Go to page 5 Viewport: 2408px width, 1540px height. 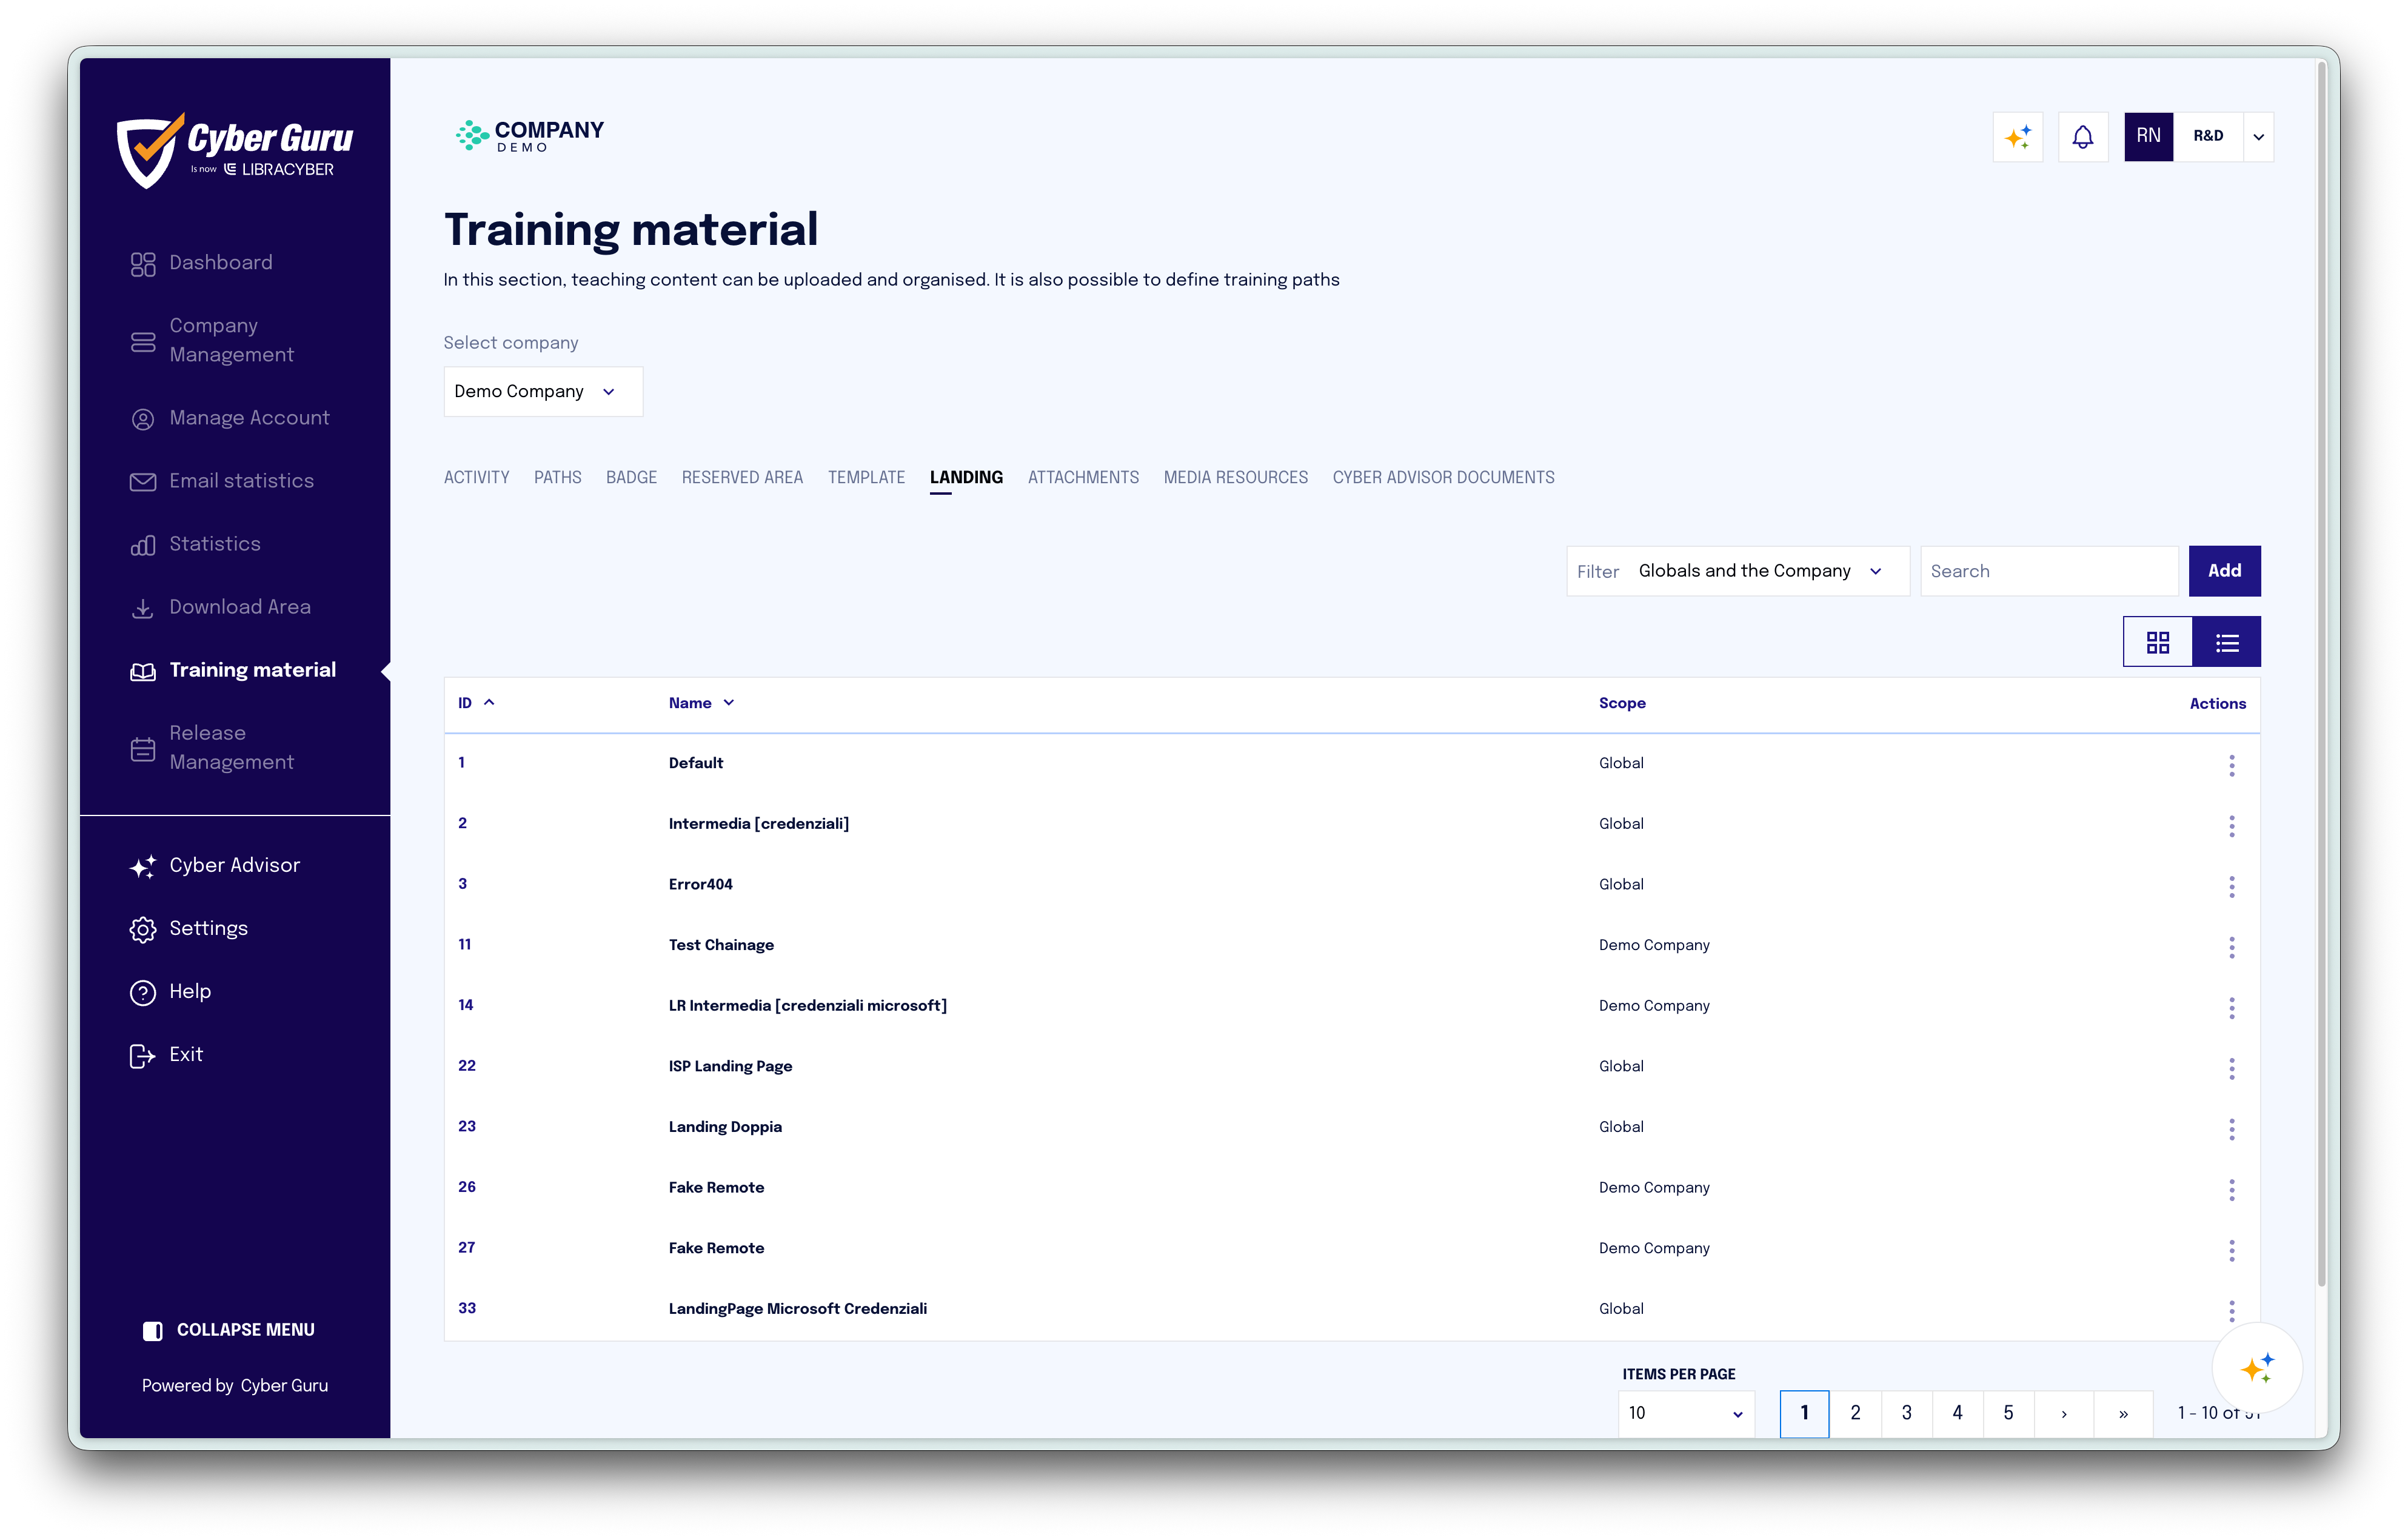tap(2008, 1413)
